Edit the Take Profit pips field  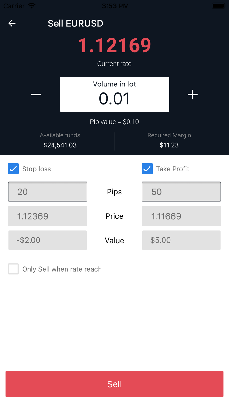click(181, 192)
